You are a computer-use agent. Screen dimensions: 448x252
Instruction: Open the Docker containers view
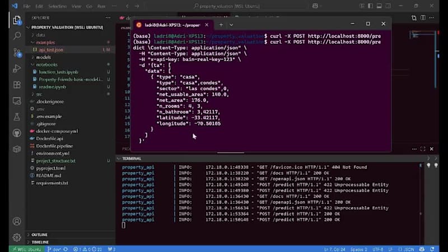click(x=17, y=149)
